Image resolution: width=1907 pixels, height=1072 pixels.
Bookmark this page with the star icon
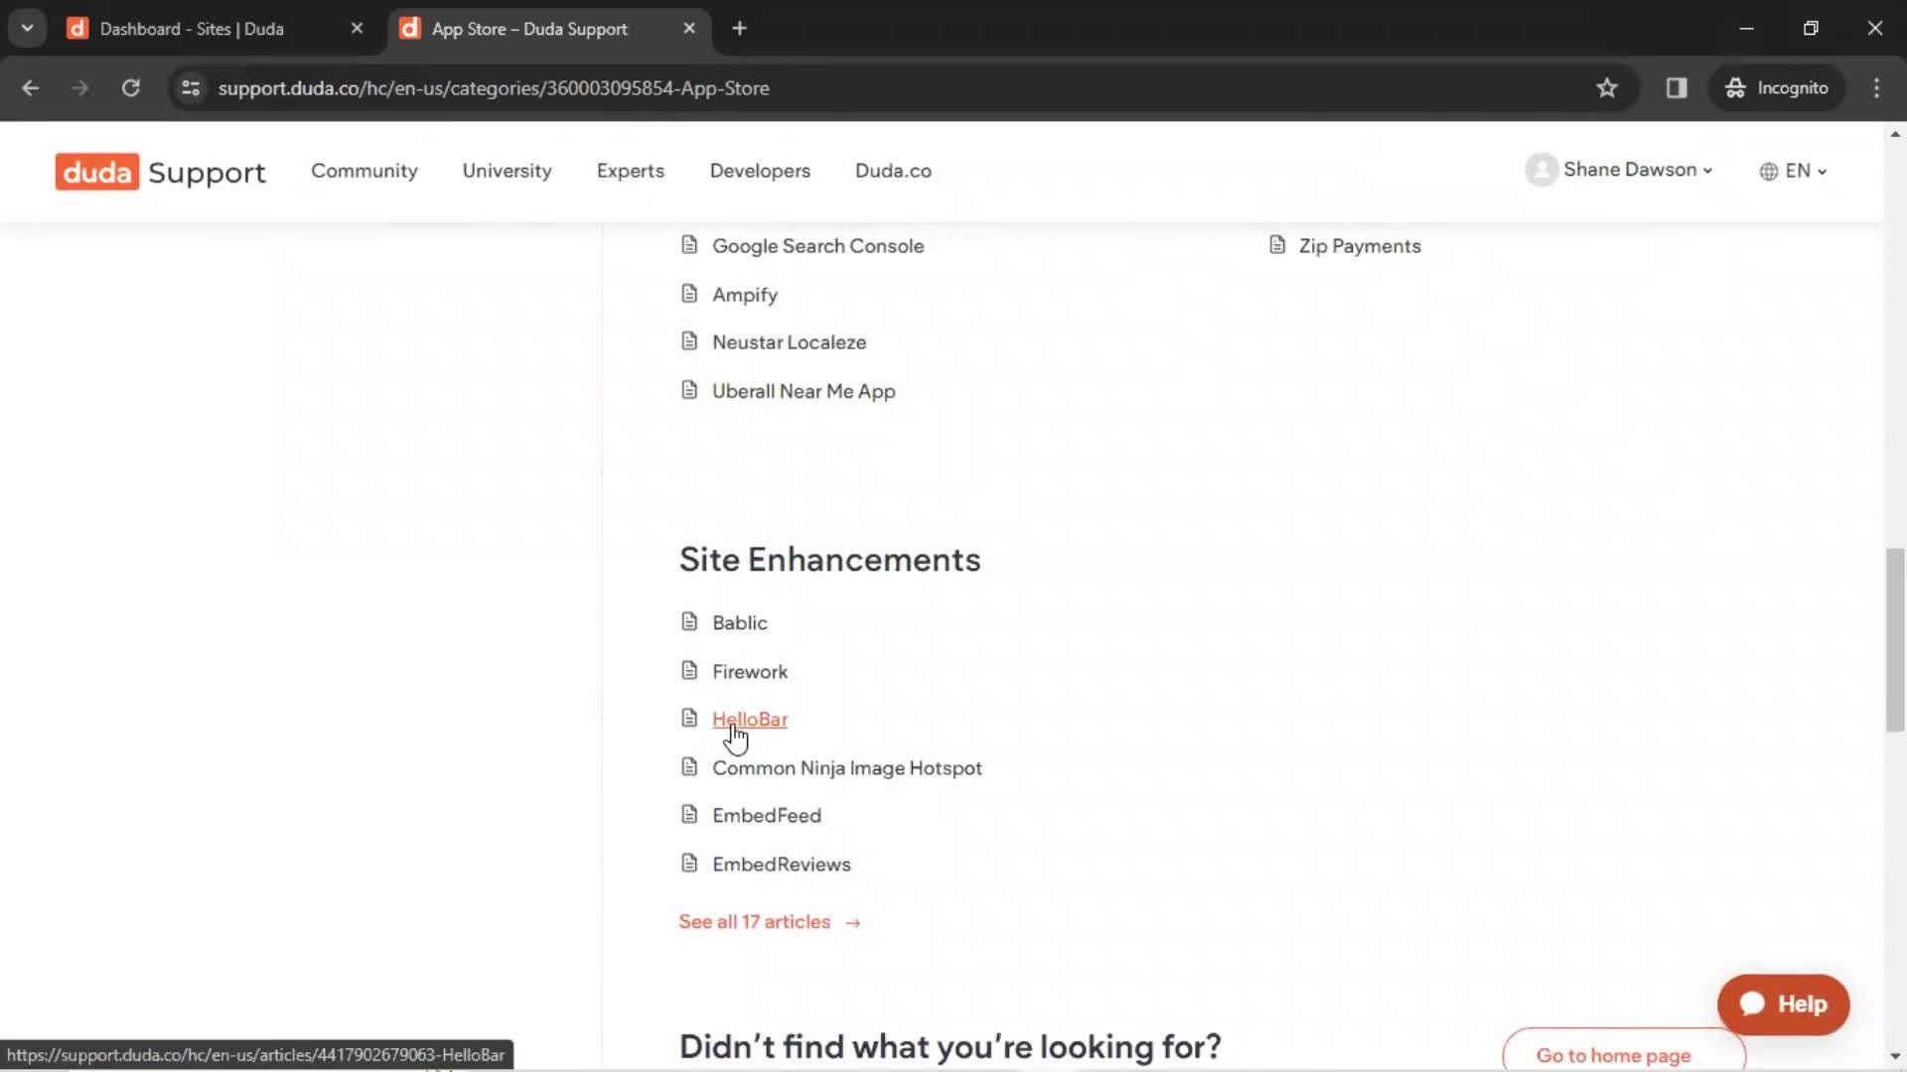coord(1607,88)
